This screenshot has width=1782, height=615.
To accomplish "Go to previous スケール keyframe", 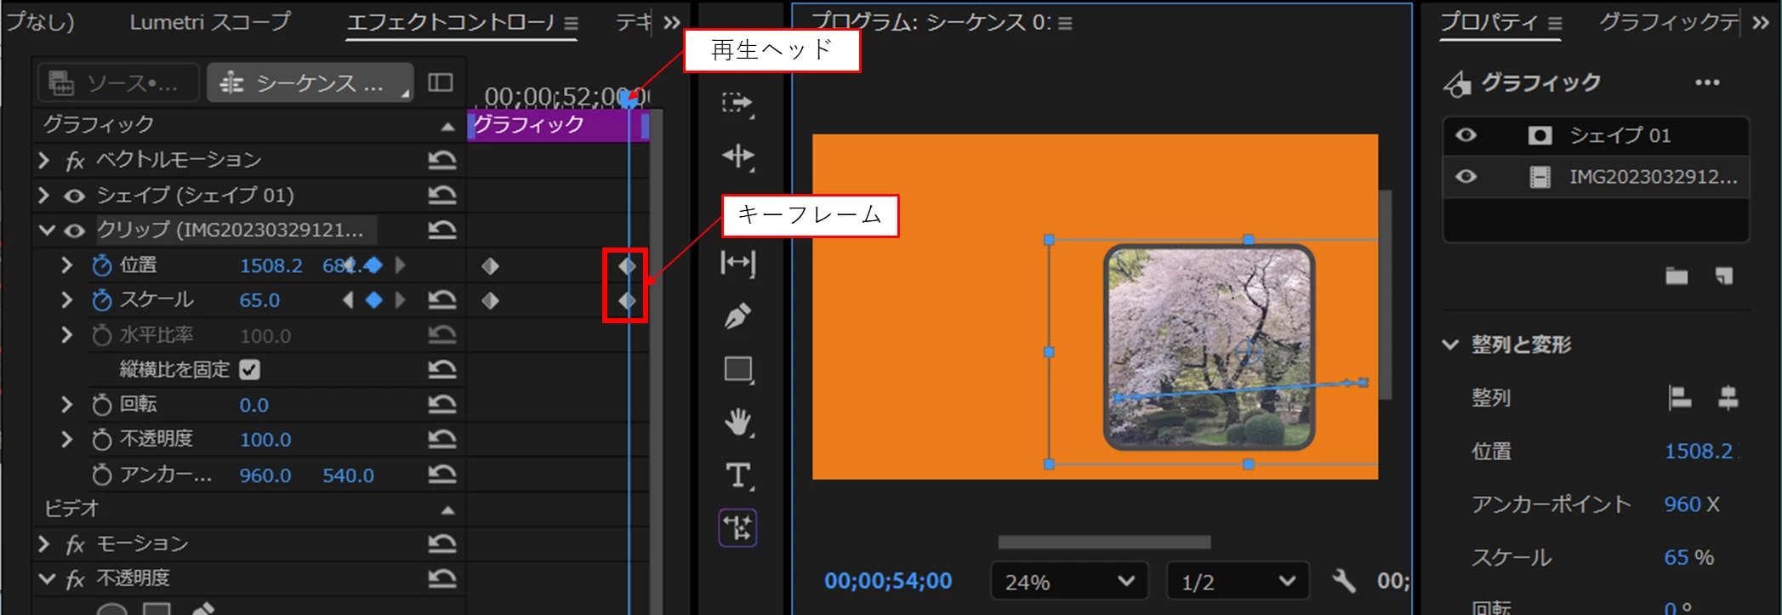I will 348,299.
